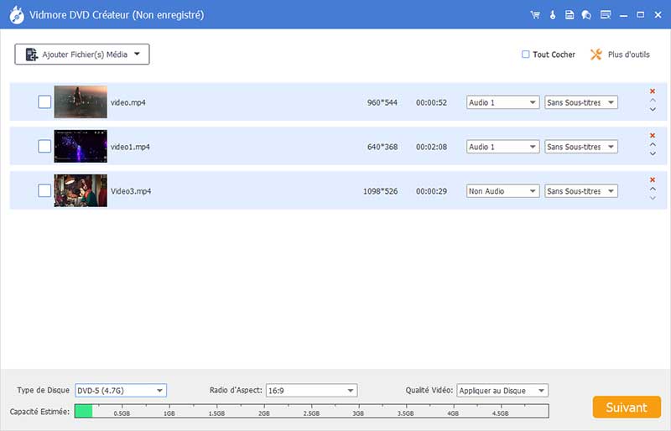Click the save project icon in title bar

[x=570, y=15]
